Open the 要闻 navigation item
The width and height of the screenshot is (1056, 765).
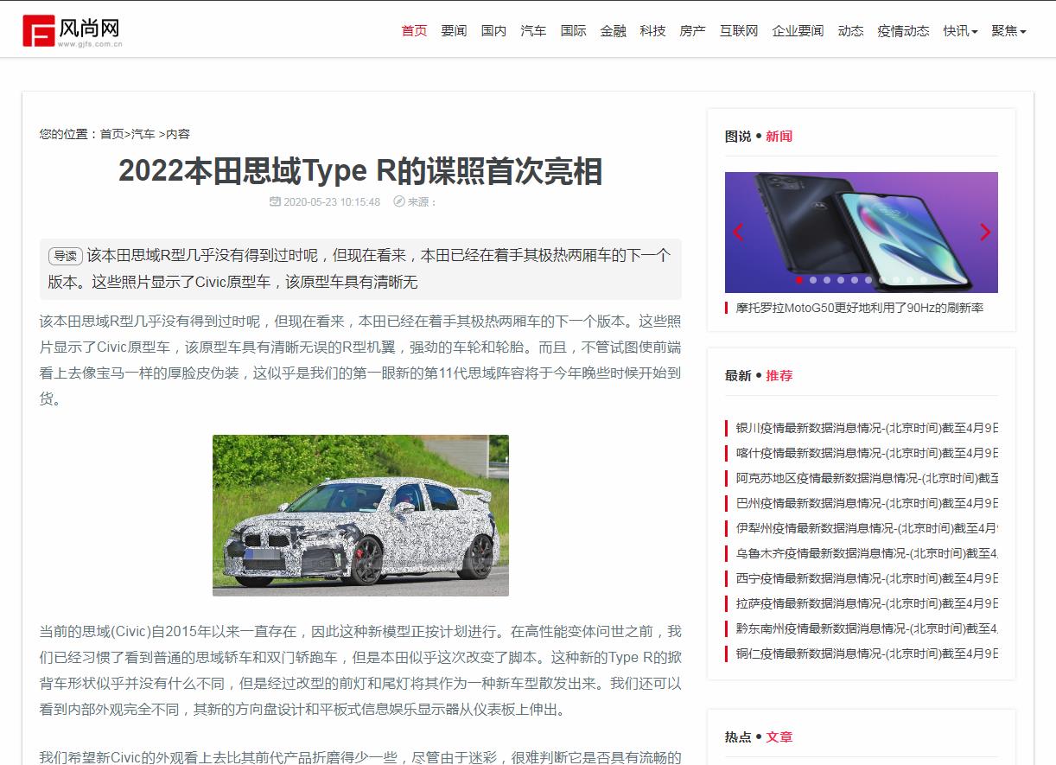click(x=454, y=31)
